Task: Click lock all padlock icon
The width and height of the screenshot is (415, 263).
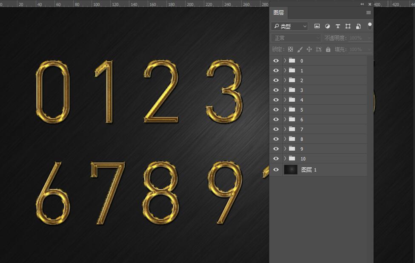Action: coord(328,49)
